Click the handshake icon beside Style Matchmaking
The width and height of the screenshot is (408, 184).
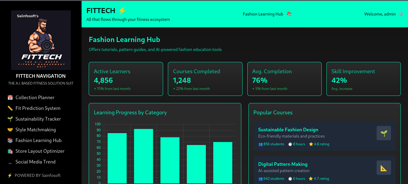coord(10,130)
